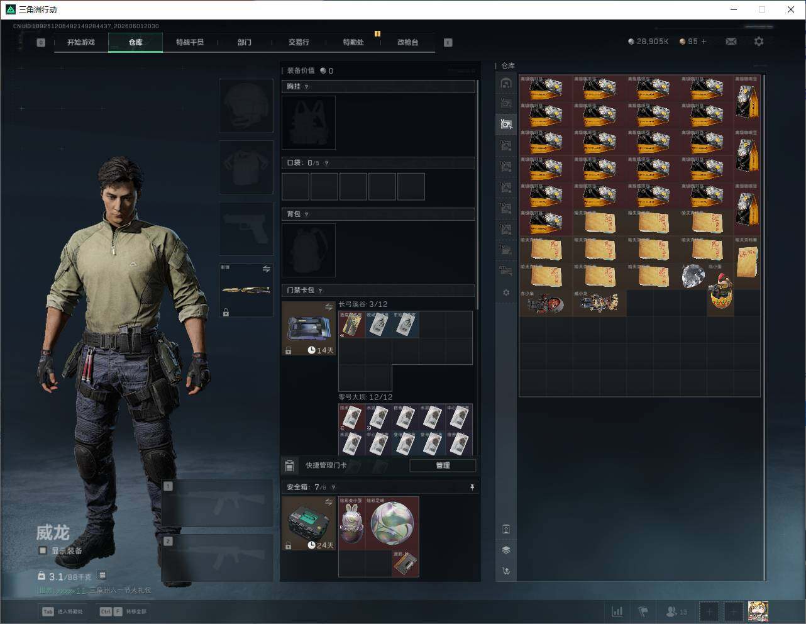Image resolution: width=806 pixels, height=624 pixels.
Task: Click the sort/organize icon at warehouse sidebar bottom
Action: [x=506, y=571]
